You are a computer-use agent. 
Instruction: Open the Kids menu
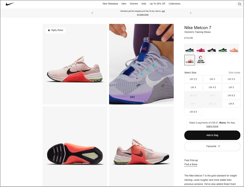(x=144, y=4)
